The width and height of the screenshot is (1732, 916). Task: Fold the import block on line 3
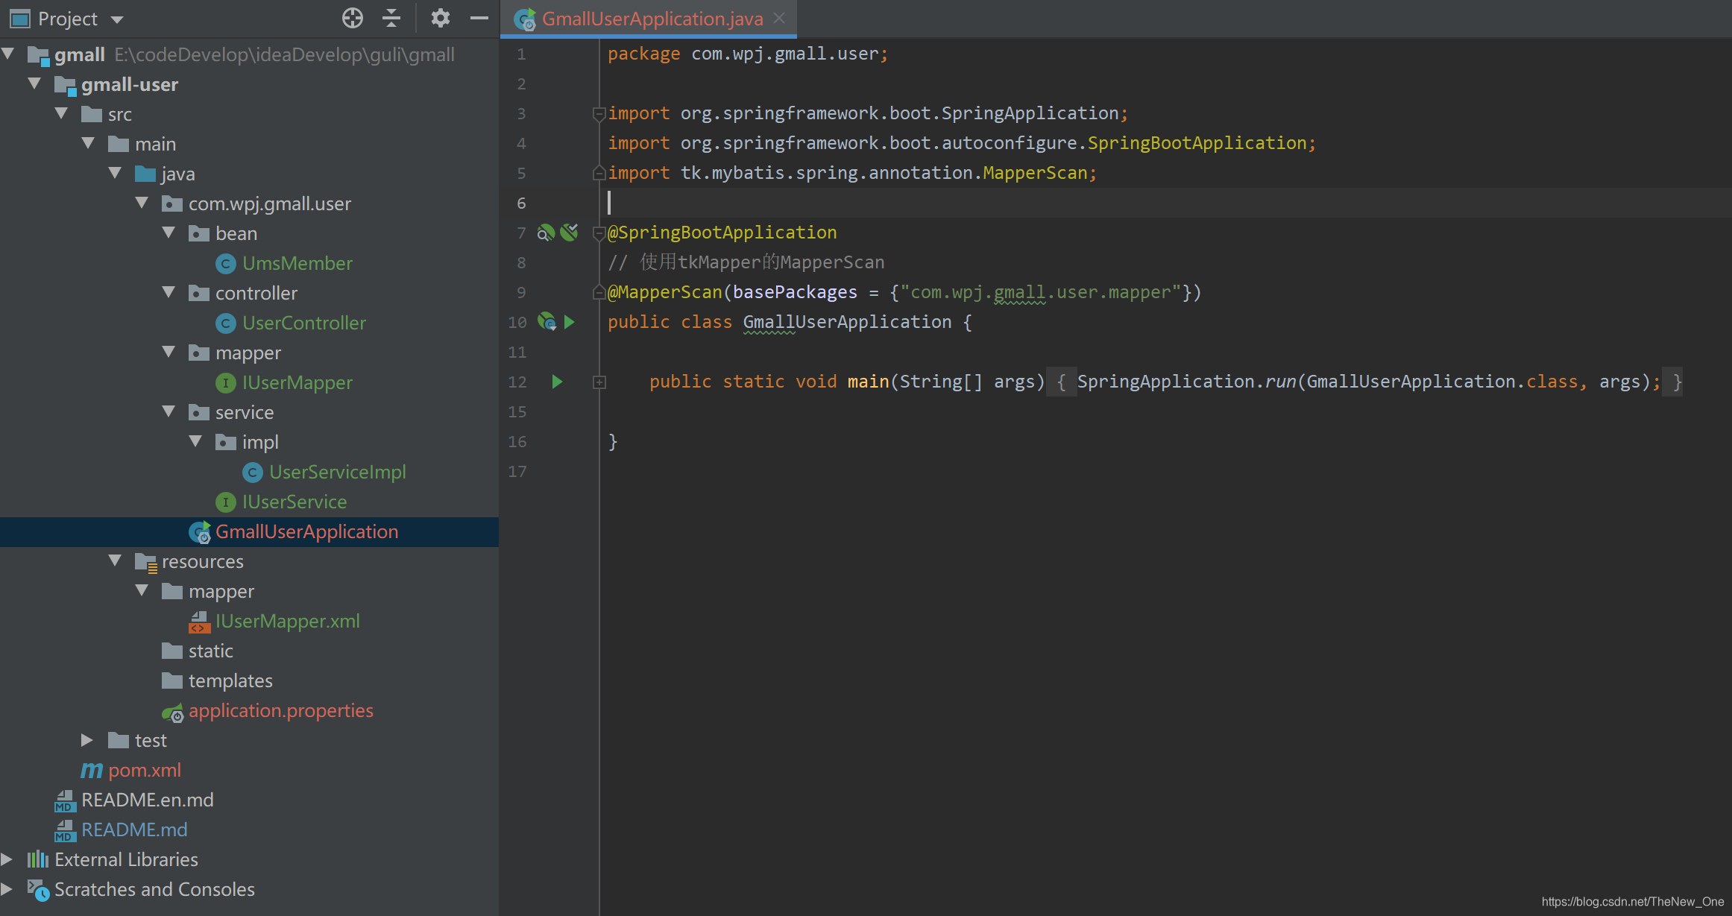point(598,113)
